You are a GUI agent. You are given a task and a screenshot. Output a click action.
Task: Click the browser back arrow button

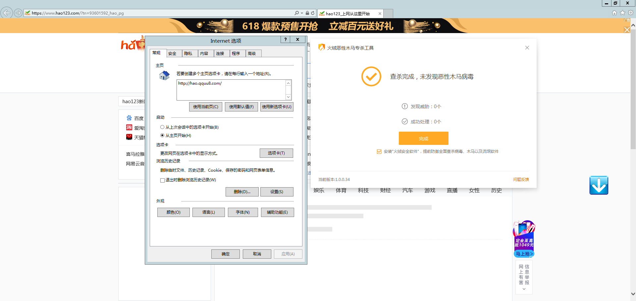(7, 13)
